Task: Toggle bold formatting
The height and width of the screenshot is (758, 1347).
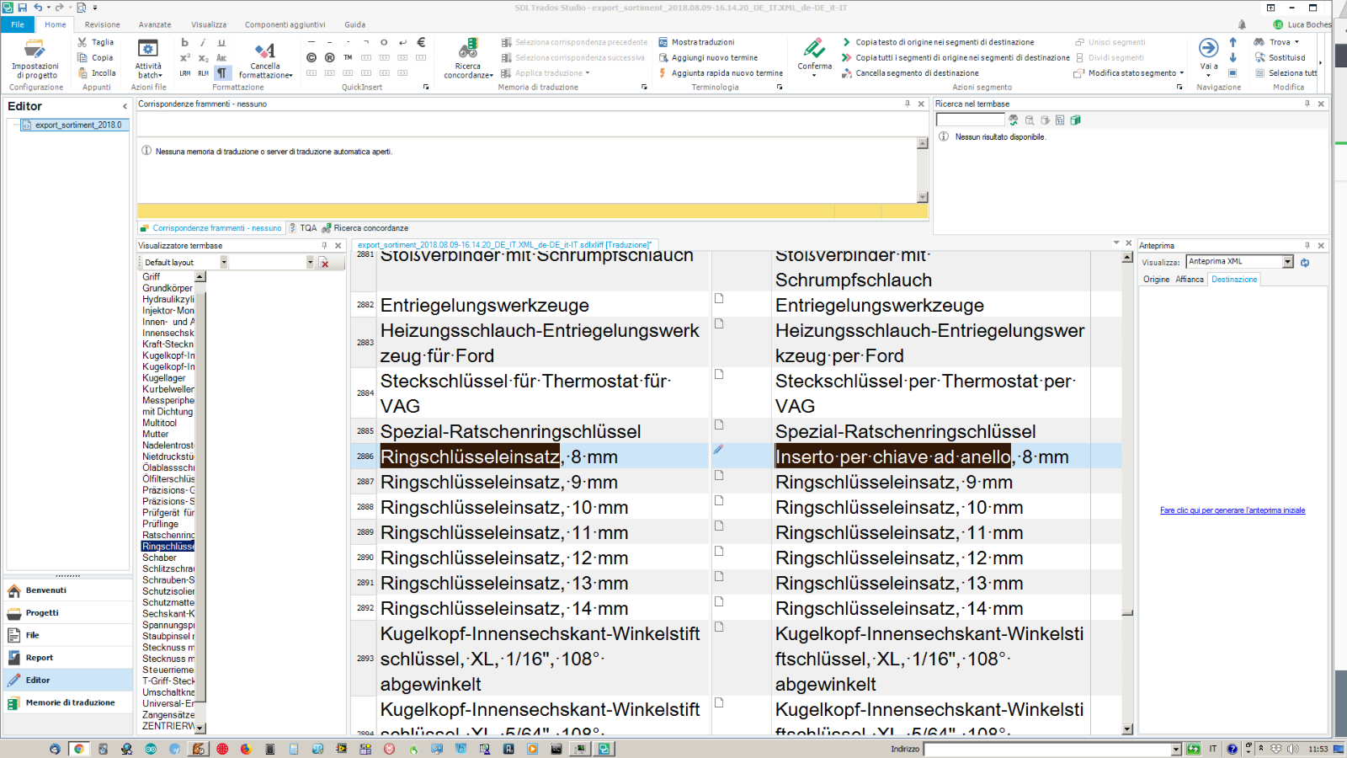Action: [184, 43]
